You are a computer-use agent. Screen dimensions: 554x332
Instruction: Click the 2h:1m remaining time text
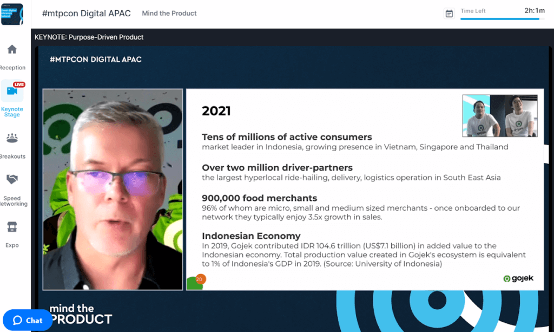[535, 11]
